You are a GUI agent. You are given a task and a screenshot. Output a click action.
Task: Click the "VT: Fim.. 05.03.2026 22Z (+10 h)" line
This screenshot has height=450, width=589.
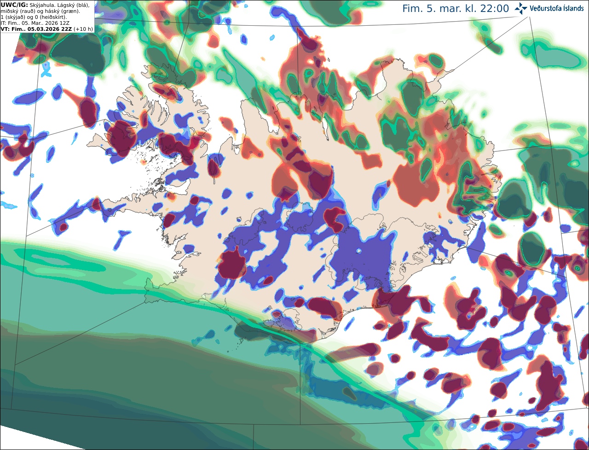click(47, 29)
